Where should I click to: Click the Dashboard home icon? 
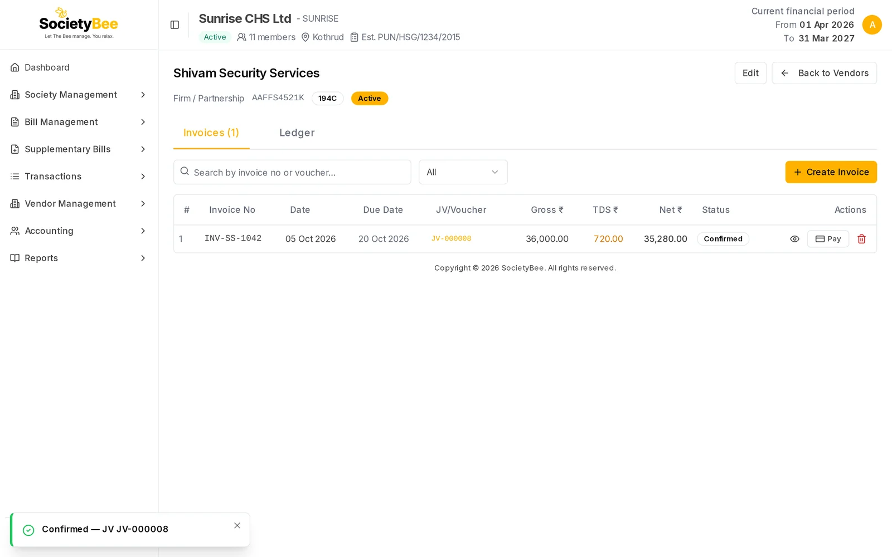15,67
